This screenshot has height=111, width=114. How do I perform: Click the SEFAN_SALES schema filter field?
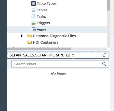tap(58, 55)
